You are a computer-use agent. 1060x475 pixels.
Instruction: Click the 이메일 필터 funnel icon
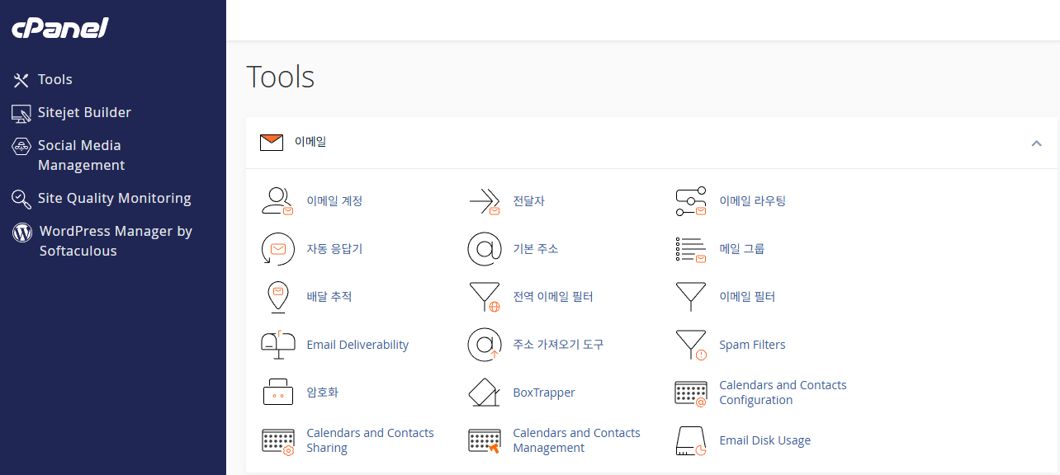point(691,297)
